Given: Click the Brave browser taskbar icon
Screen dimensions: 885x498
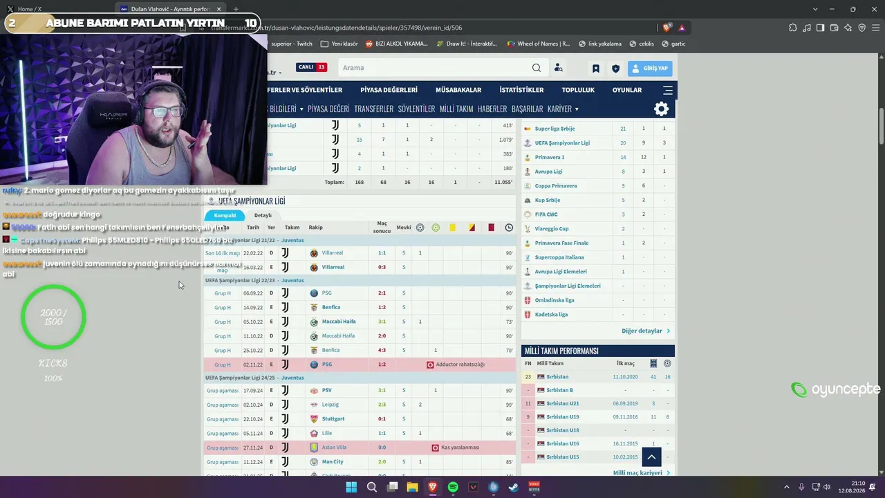Looking at the screenshot, I should click(x=433, y=487).
